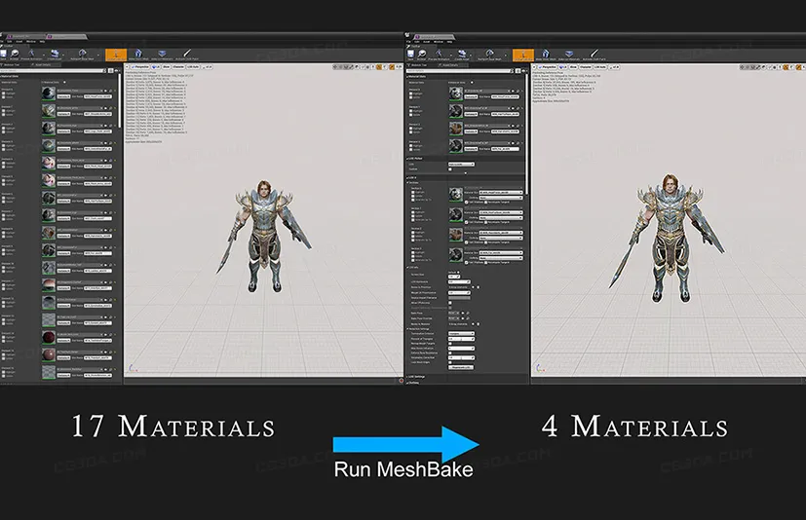The width and height of the screenshot is (806, 520).
Task: Click Element 0 slot name field, 4-material editor
Action: (x=505, y=97)
